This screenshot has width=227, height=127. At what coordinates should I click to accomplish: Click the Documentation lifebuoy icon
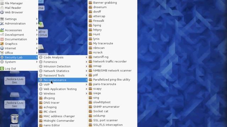2,39
